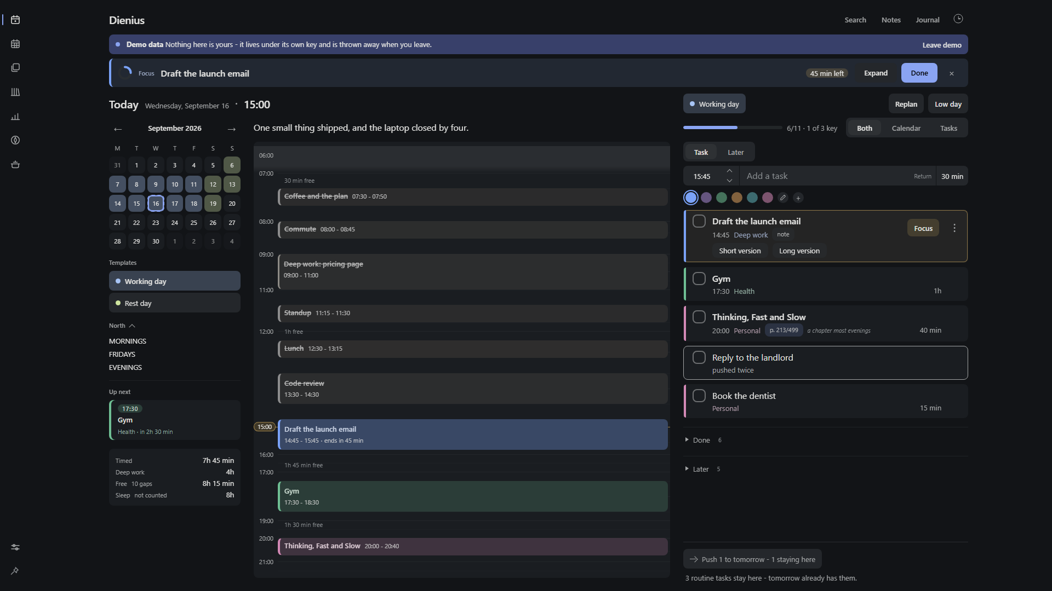The width and height of the screenshot is (1052, 591).
Task: Click Focus button on launch email task
Action: pyautogui.click(x=923, y=228)
